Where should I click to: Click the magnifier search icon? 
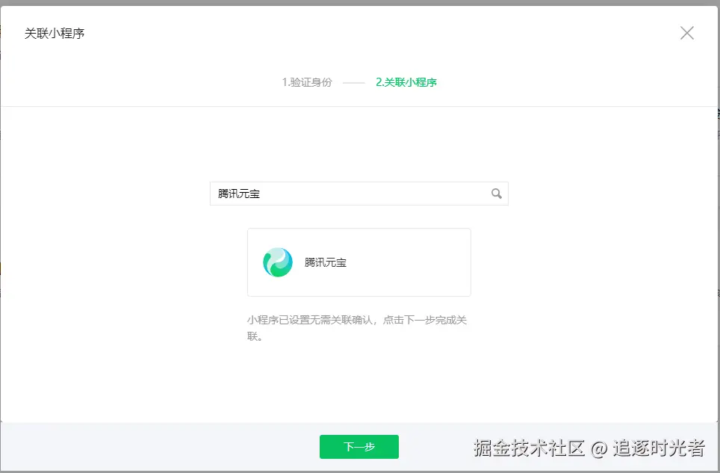(497, 194)
